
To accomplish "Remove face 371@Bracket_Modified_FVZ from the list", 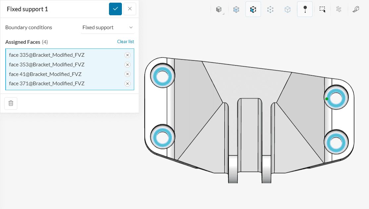I will [x=128, y=84].
